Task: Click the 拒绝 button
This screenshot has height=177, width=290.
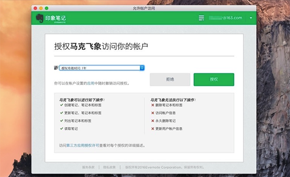Action: 170,79
